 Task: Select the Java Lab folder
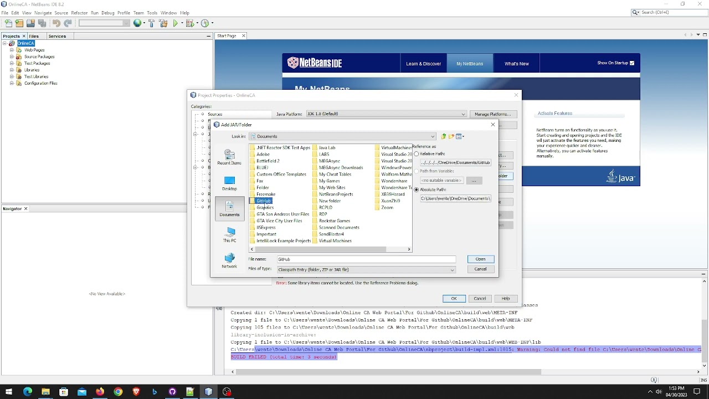tap(327, 148)
